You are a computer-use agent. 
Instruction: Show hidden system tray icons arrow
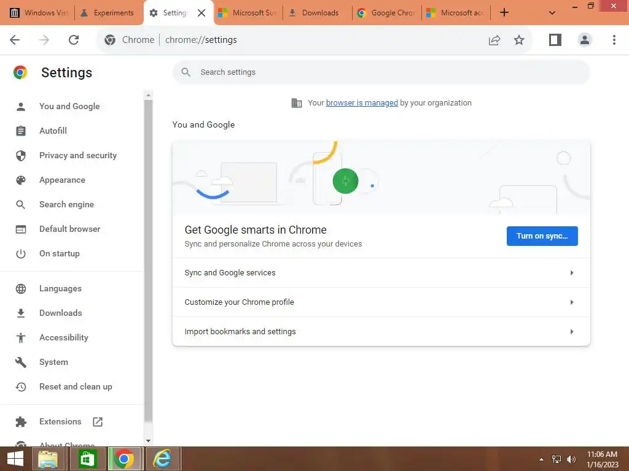(541, 459)
